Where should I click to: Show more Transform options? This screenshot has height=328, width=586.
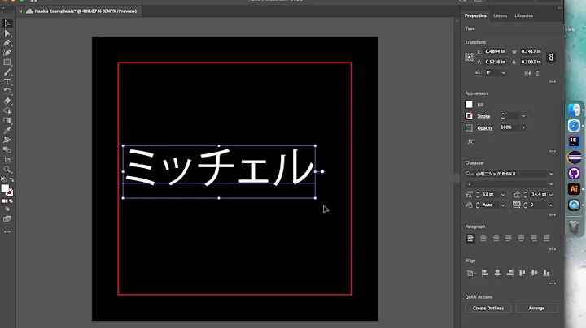pyautogui.click(x=553, y=82)
